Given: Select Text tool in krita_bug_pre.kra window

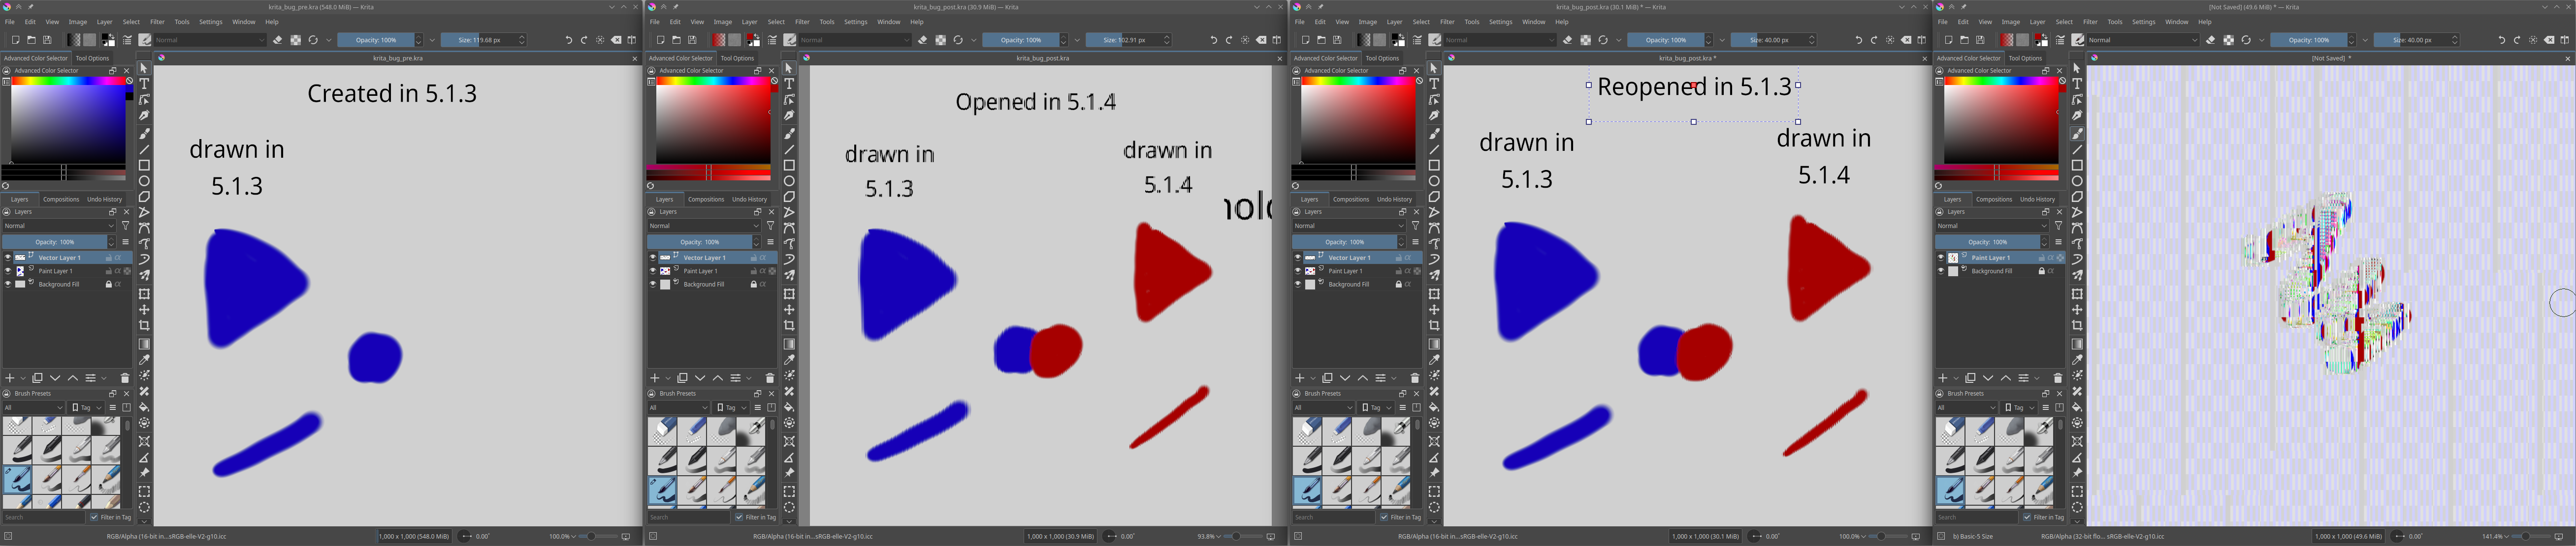Looking at the screenshot, I should click(144, 85).
